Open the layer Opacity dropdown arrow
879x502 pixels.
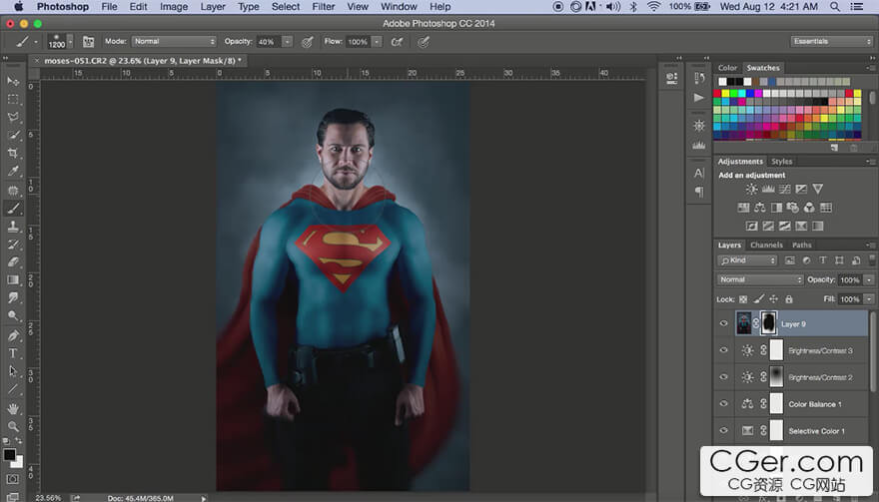[869, 279]
